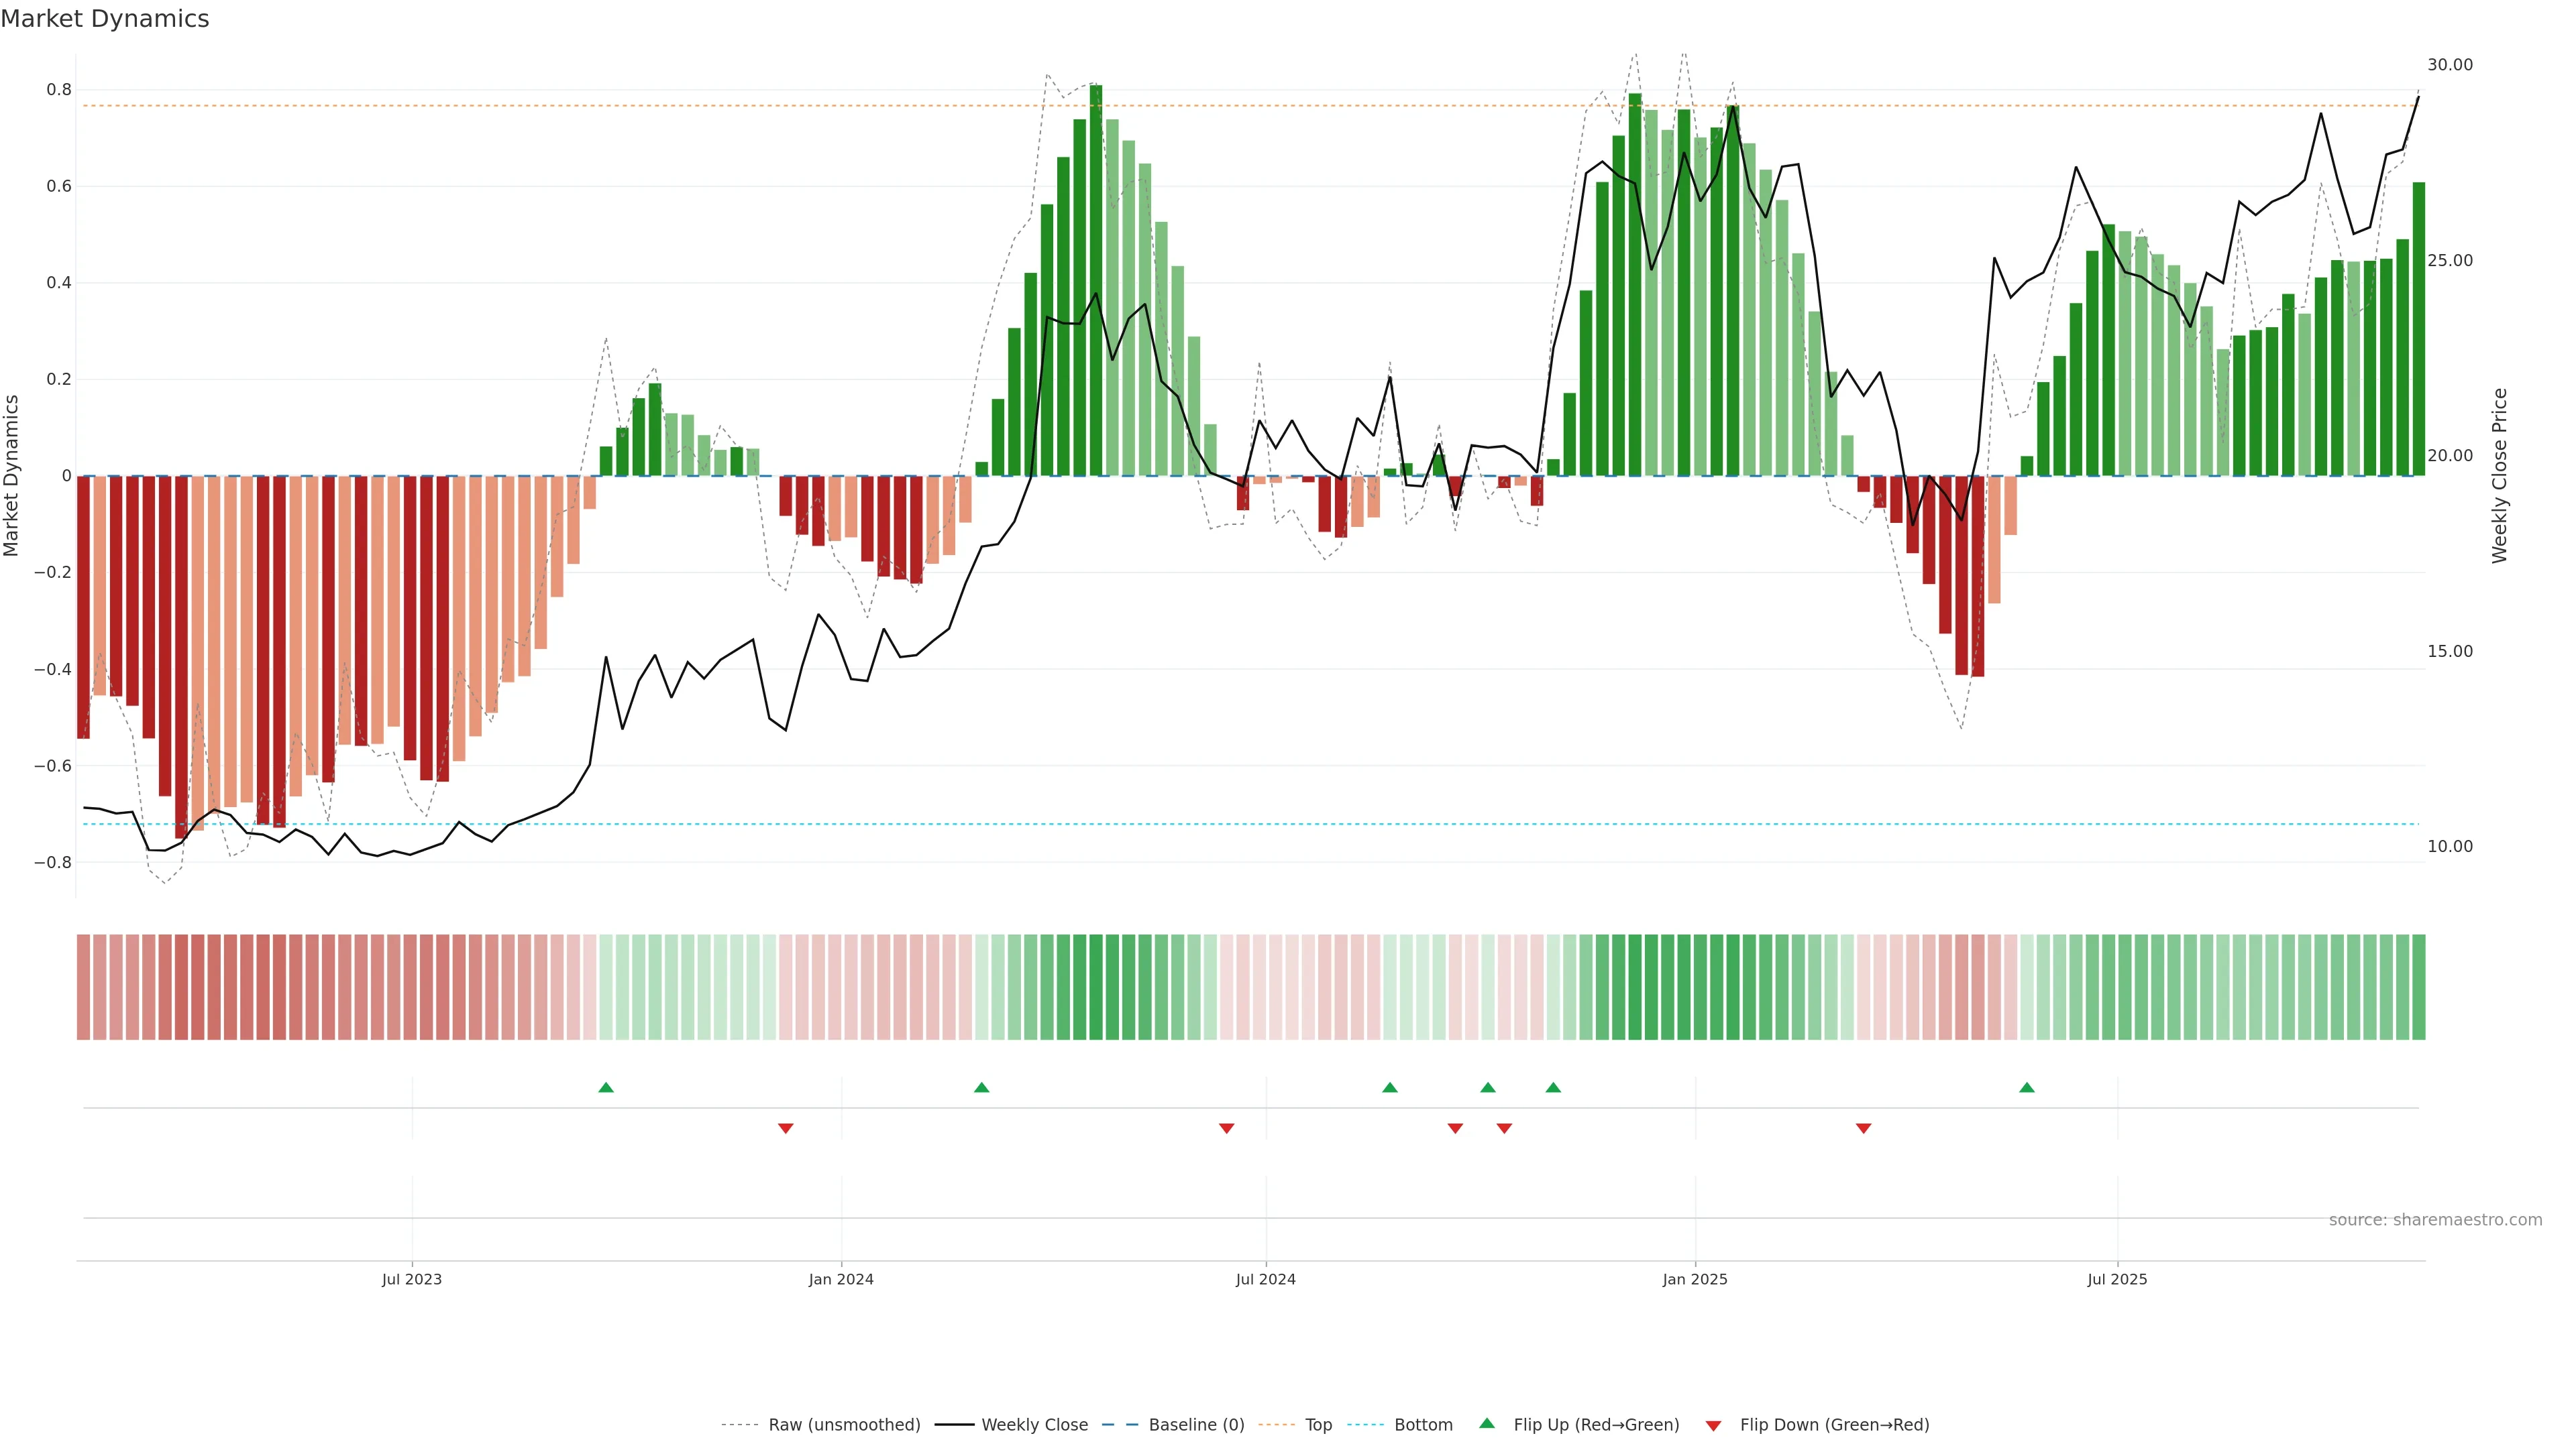
Task: Click the Market Dynamics chart title
Action: click(x=105, y=19)
